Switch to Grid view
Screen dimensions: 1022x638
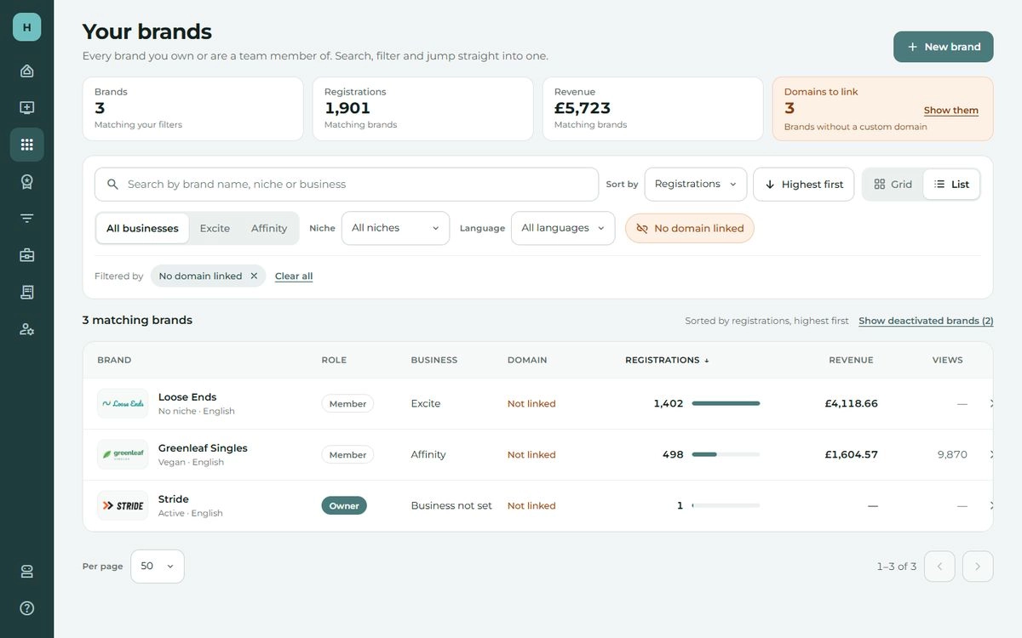893,185
